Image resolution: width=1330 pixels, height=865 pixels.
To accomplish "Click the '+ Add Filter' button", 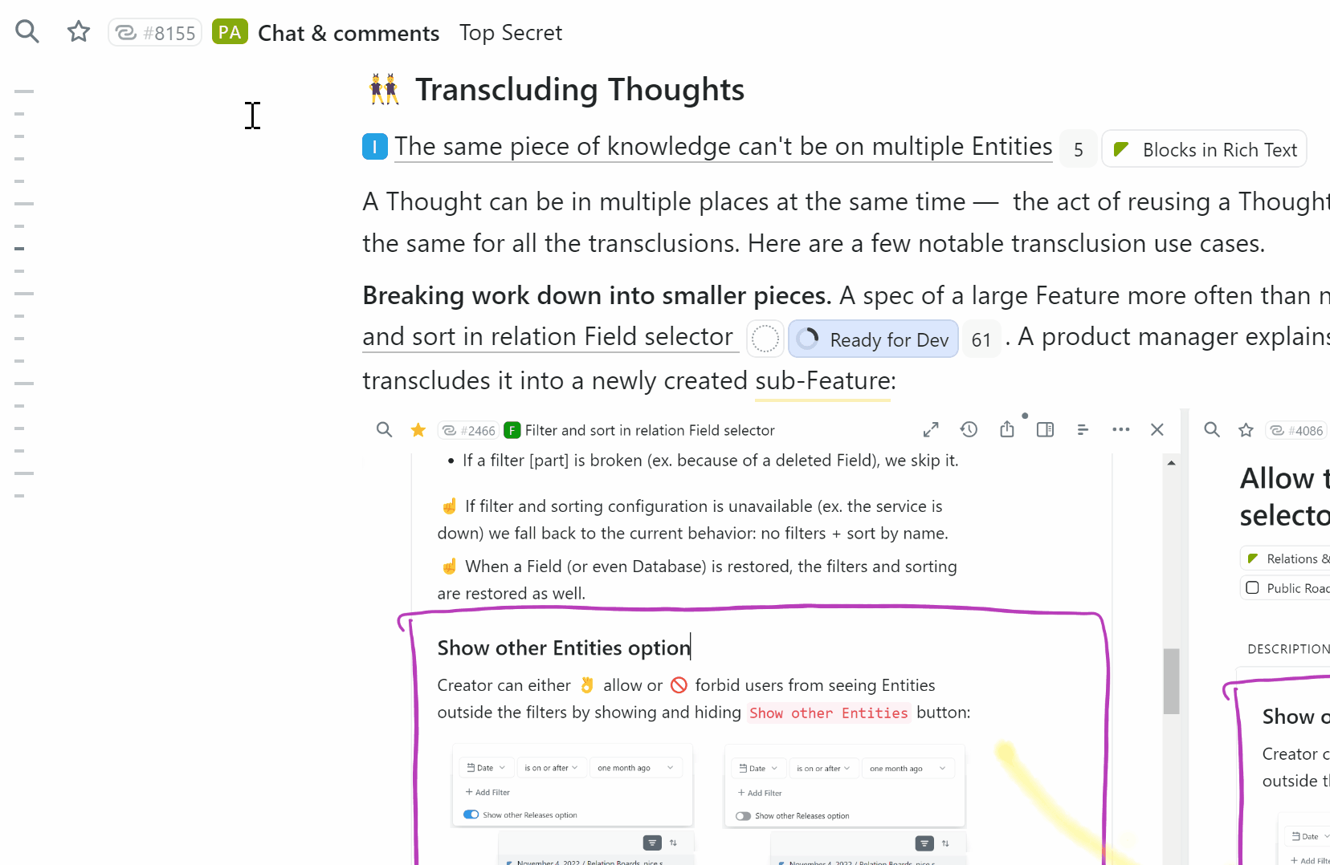I will click(487, 792).
